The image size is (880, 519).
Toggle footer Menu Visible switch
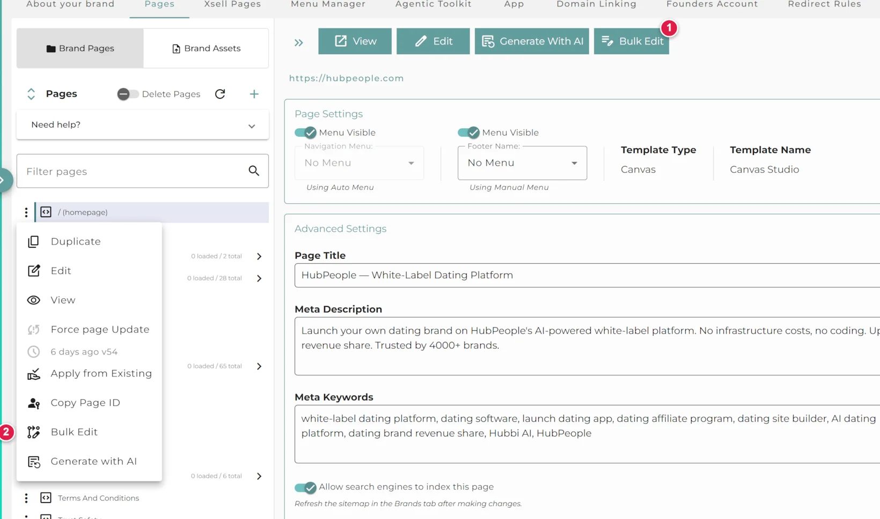pos(468,132)
